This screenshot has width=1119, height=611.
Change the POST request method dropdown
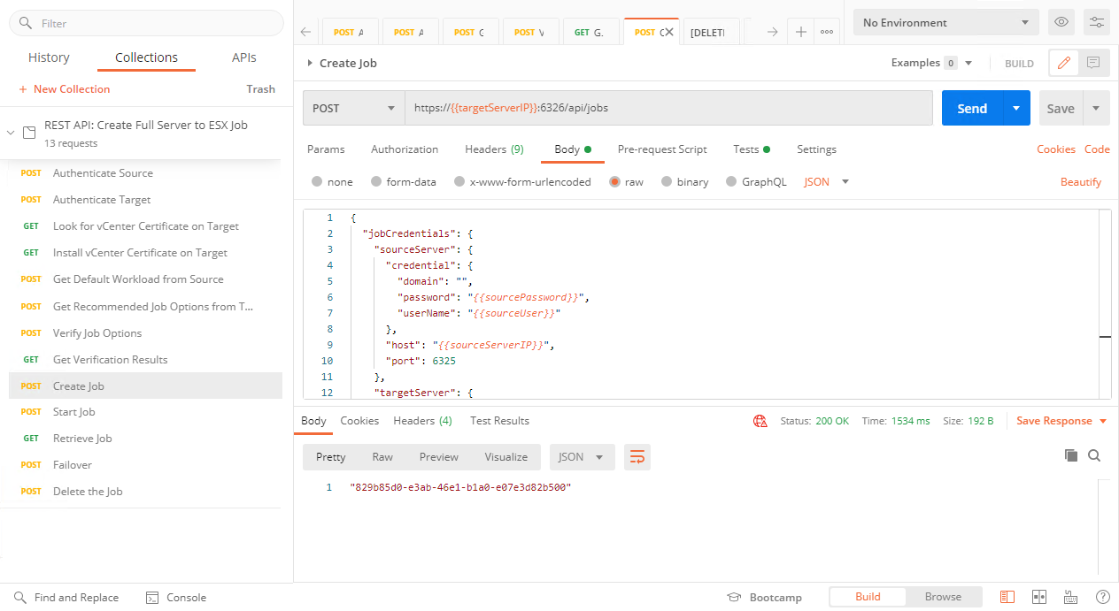pyautogui.click(x=353, y=108)
